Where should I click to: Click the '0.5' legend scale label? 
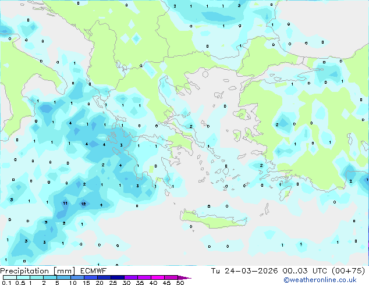20,283
